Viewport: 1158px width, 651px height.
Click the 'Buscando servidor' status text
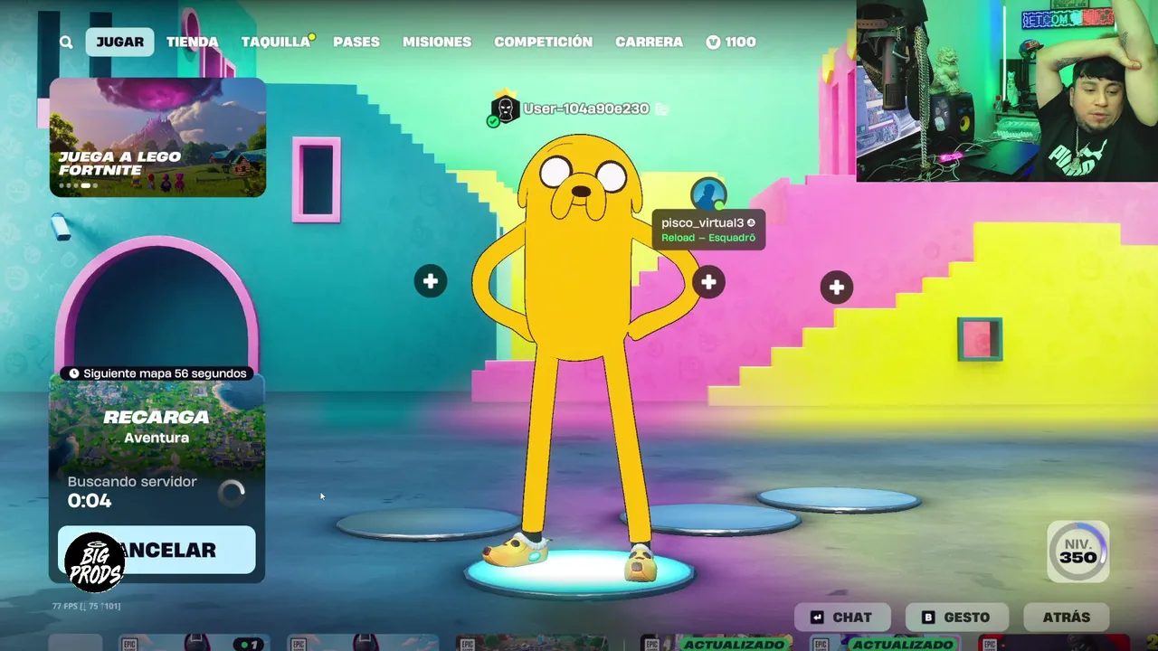tap(132, 482)
